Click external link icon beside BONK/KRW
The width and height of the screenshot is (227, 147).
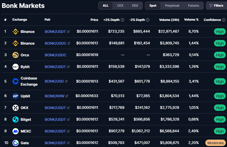[67, 96]
